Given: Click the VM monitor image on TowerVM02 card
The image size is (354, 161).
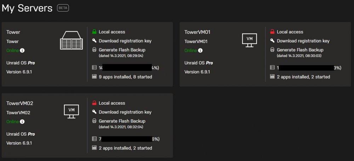Looking at the screenshot, I should pos(72,111).
